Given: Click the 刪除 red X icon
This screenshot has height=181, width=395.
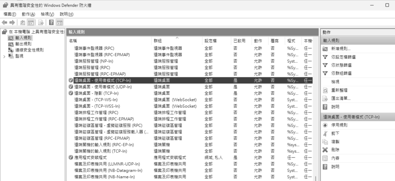Looking at the screenshot, I should click(325, 150).
